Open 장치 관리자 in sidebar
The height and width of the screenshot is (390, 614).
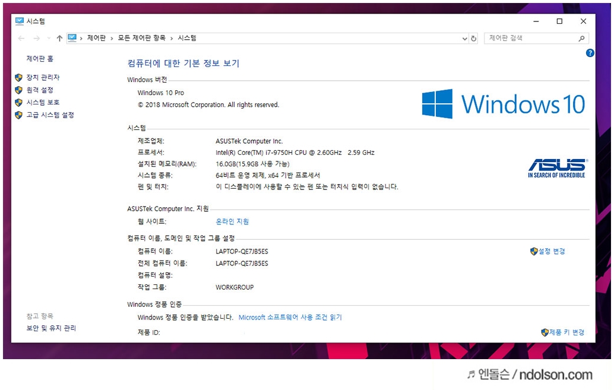click(43, 78)
